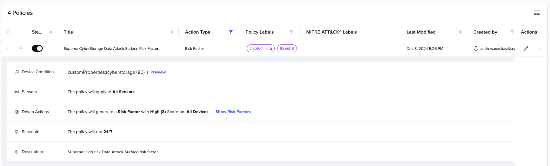Click the andrew.mackay creator name
Viewport: 550px width, 166px height.
pyautogui.click(x=498, y=49)
